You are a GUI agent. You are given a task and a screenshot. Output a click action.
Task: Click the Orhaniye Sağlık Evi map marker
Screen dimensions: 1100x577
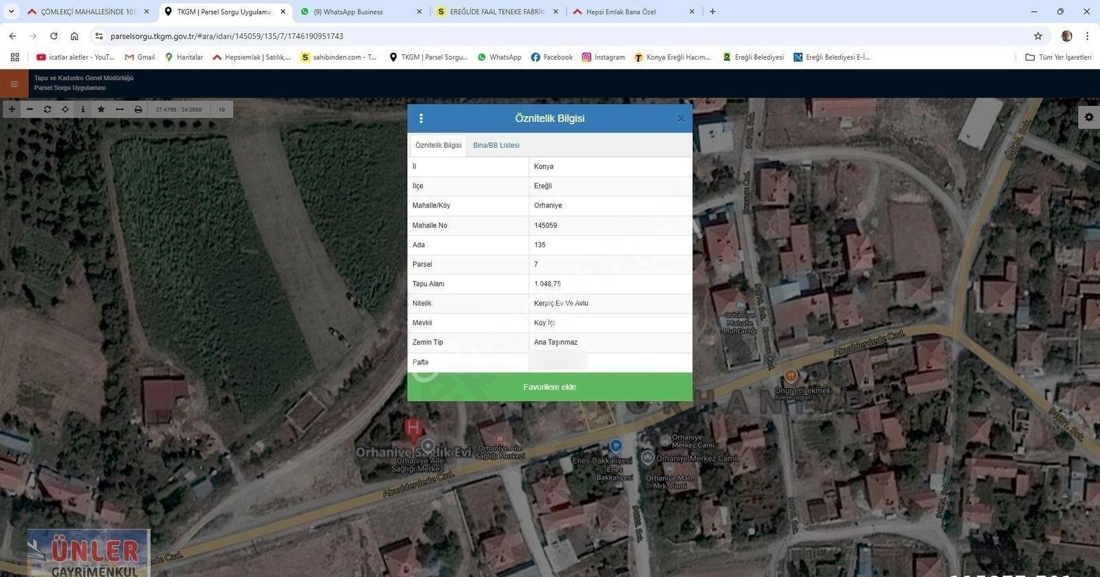tap(413, 430)
